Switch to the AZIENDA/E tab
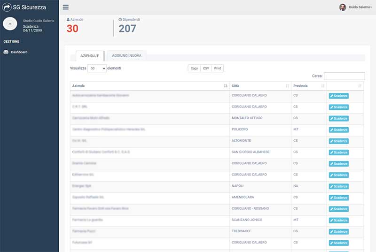 [90, 56]
